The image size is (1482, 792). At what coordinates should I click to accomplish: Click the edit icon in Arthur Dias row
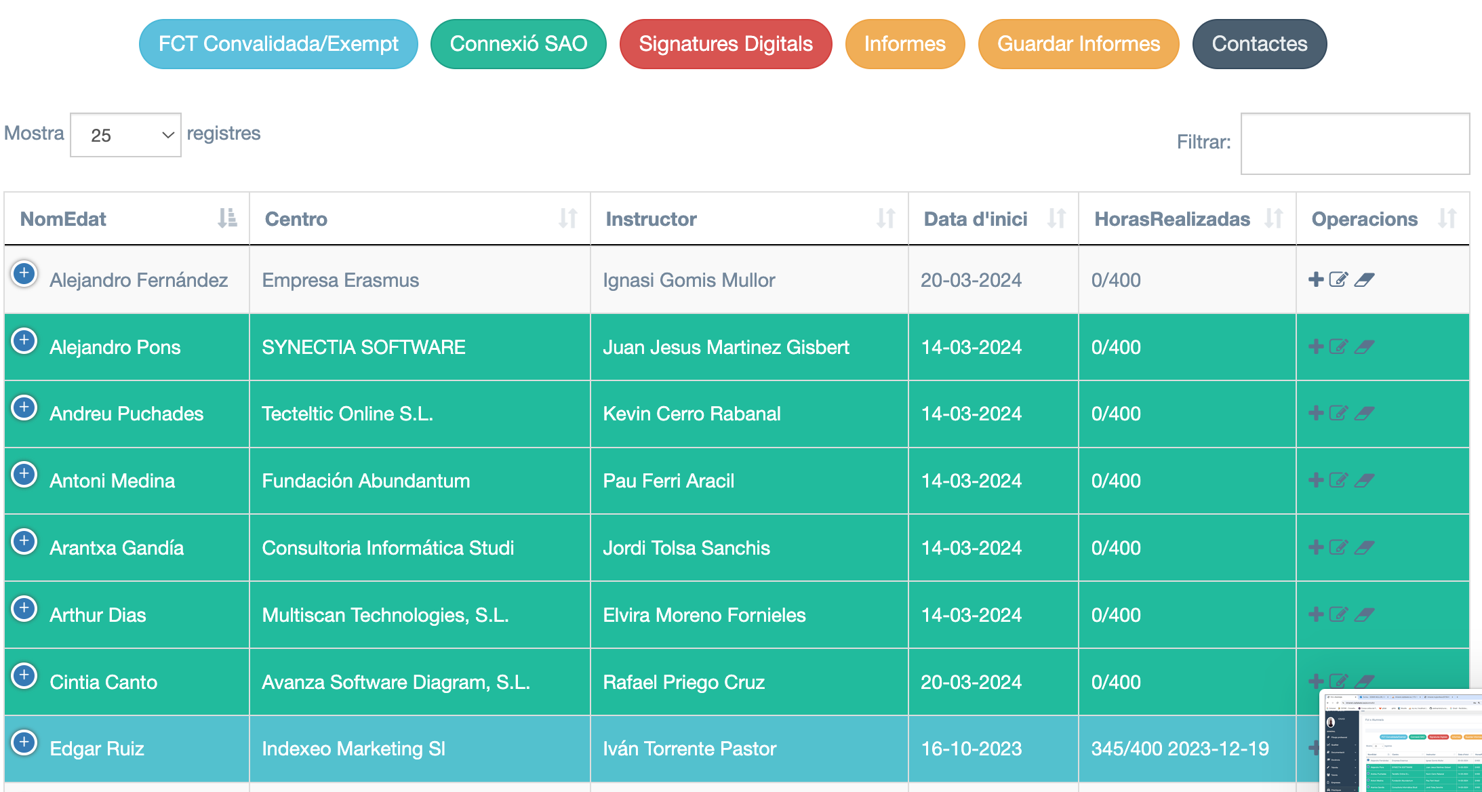(1338, 614)
